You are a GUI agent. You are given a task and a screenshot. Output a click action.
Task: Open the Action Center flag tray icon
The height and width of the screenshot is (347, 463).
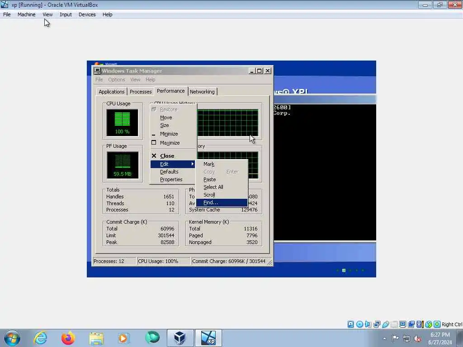pos(395,338)
